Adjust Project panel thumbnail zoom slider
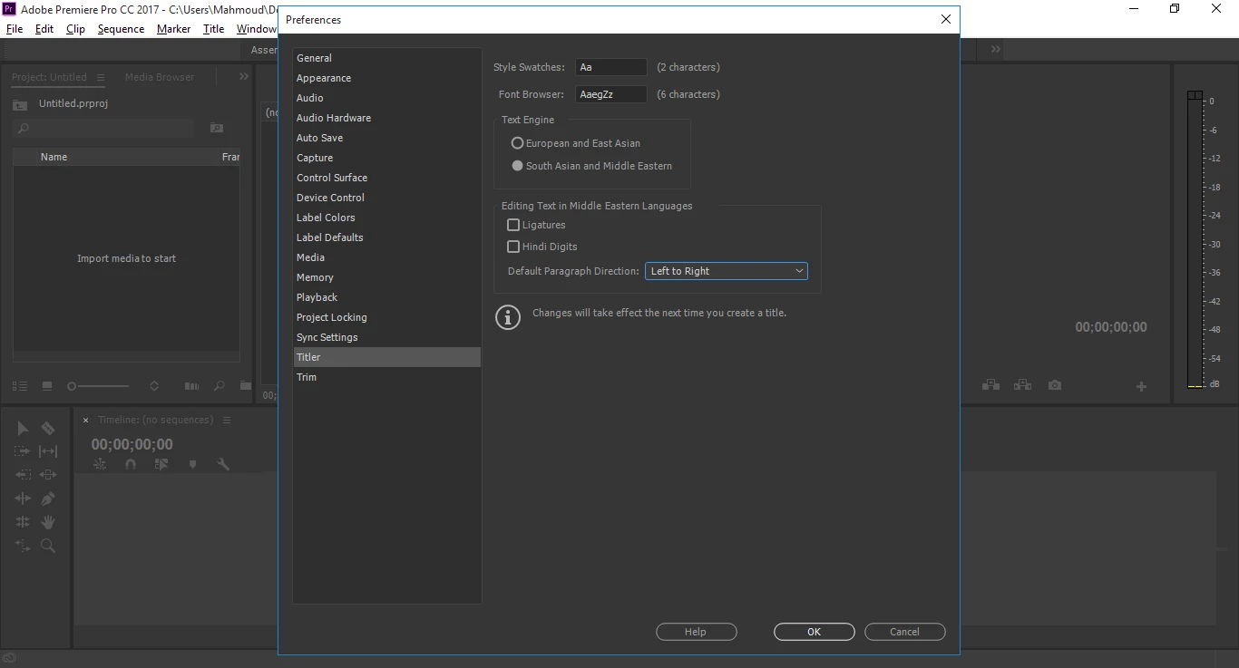Screen dimensions: 1239x668 pyautogui.click(x=98, y=386)
